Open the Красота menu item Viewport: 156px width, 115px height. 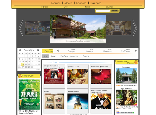click(81, 3)
